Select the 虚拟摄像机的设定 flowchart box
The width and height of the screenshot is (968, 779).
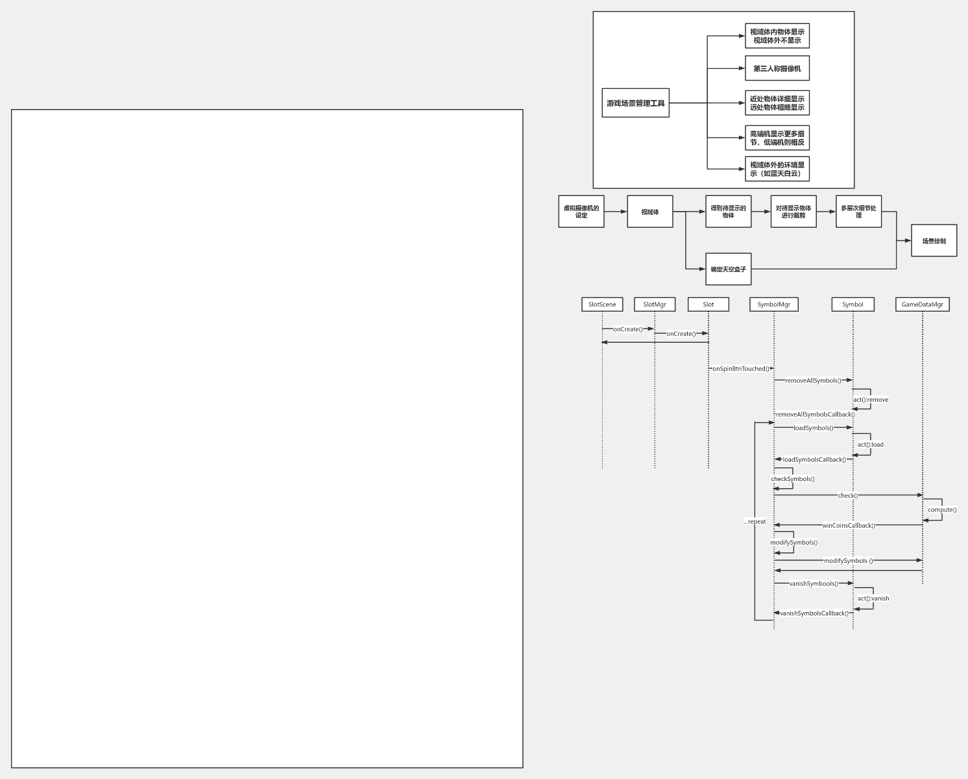pyautogui.click(x=581, y=212)
